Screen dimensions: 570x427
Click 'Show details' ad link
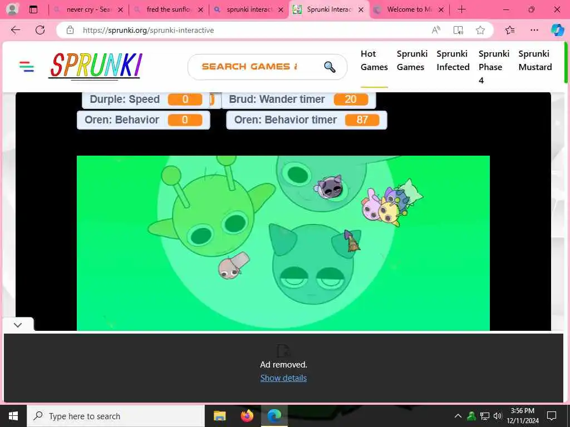[283, 378]
